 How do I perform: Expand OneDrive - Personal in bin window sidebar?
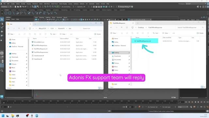pyautogui.click(x=8, y=47)
